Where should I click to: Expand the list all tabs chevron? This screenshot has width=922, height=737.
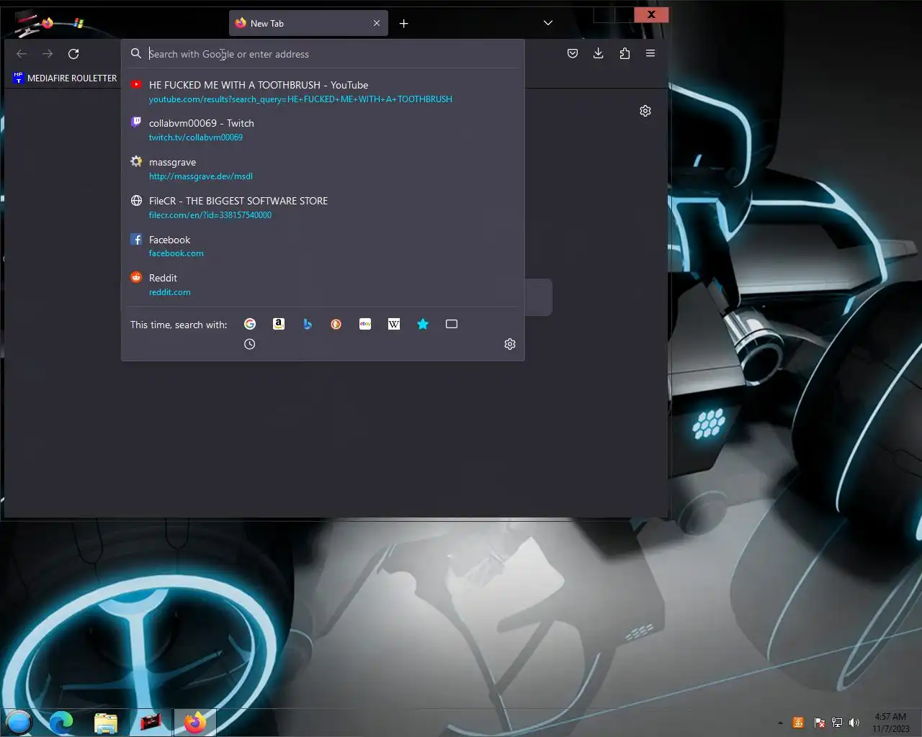548,23
